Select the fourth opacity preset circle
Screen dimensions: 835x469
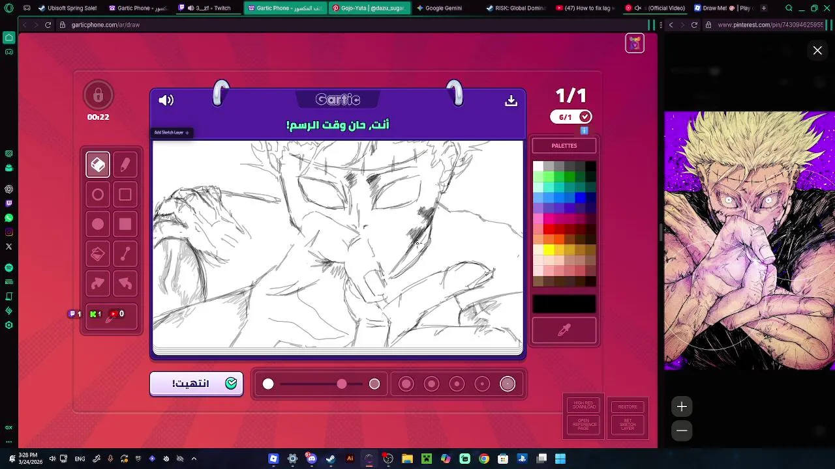483,384
